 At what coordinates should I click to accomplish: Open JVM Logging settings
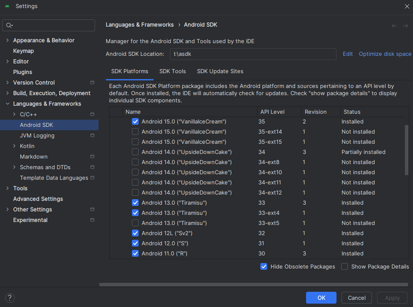[x=37, y=135]
